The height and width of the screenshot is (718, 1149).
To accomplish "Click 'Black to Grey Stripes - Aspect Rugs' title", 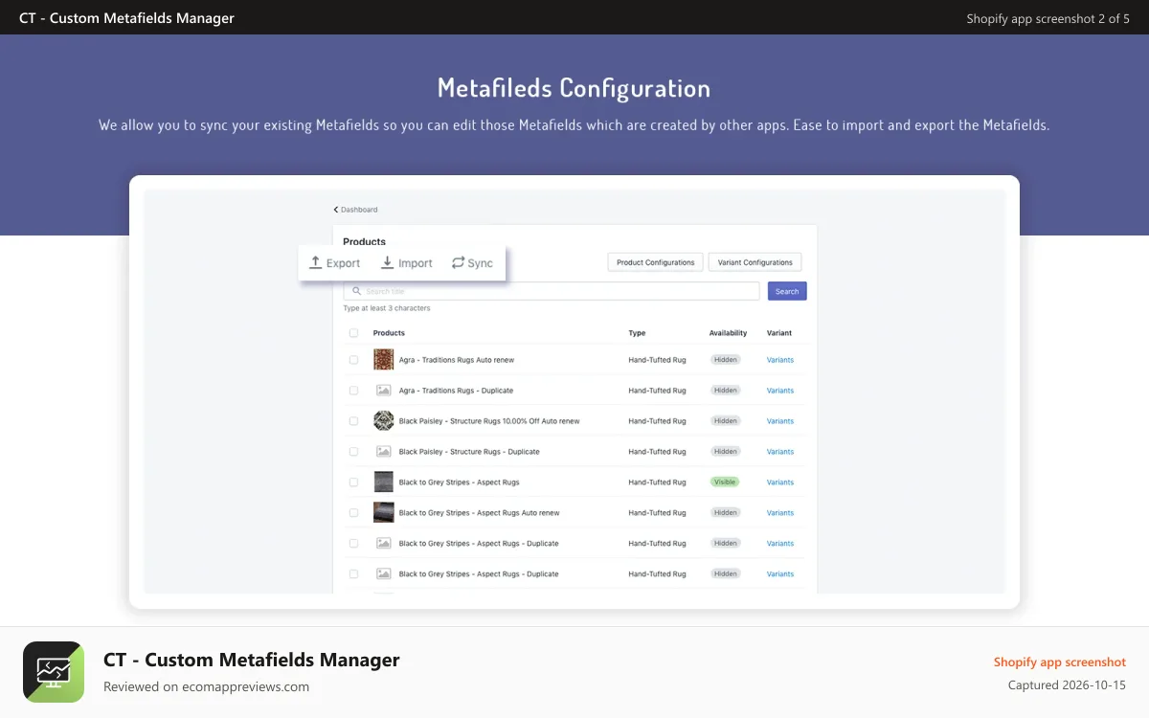I will click(x=460, y=482).
